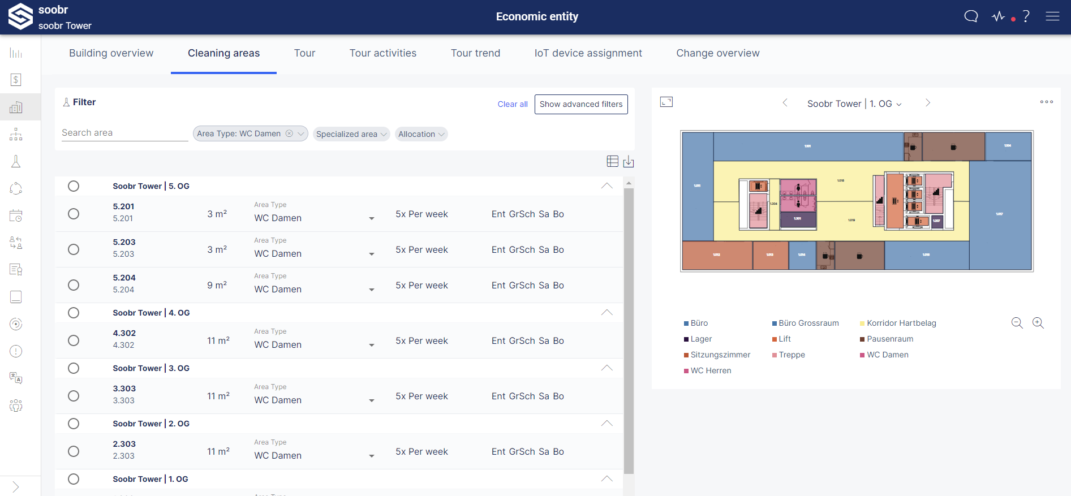Collapse the Soobr Tower 3. OG group
1071x496 pixels.
click(607, 368)
